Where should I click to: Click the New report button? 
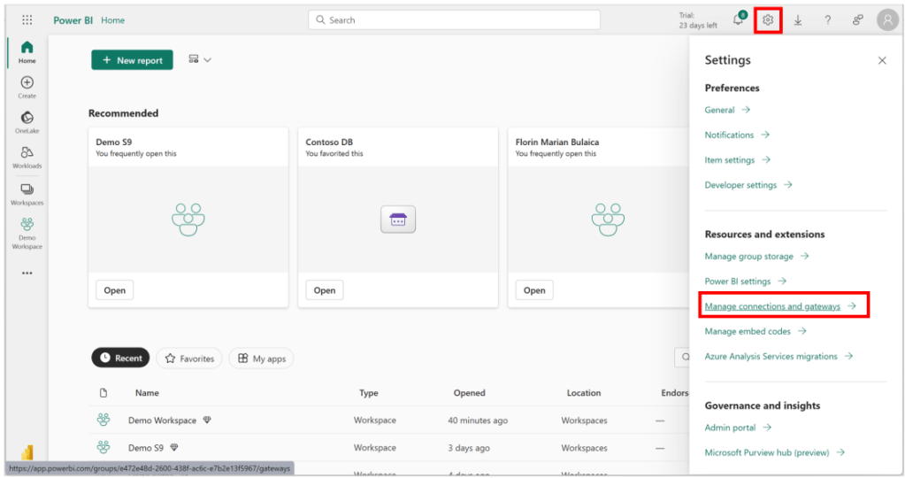click(x=132, y=60)
